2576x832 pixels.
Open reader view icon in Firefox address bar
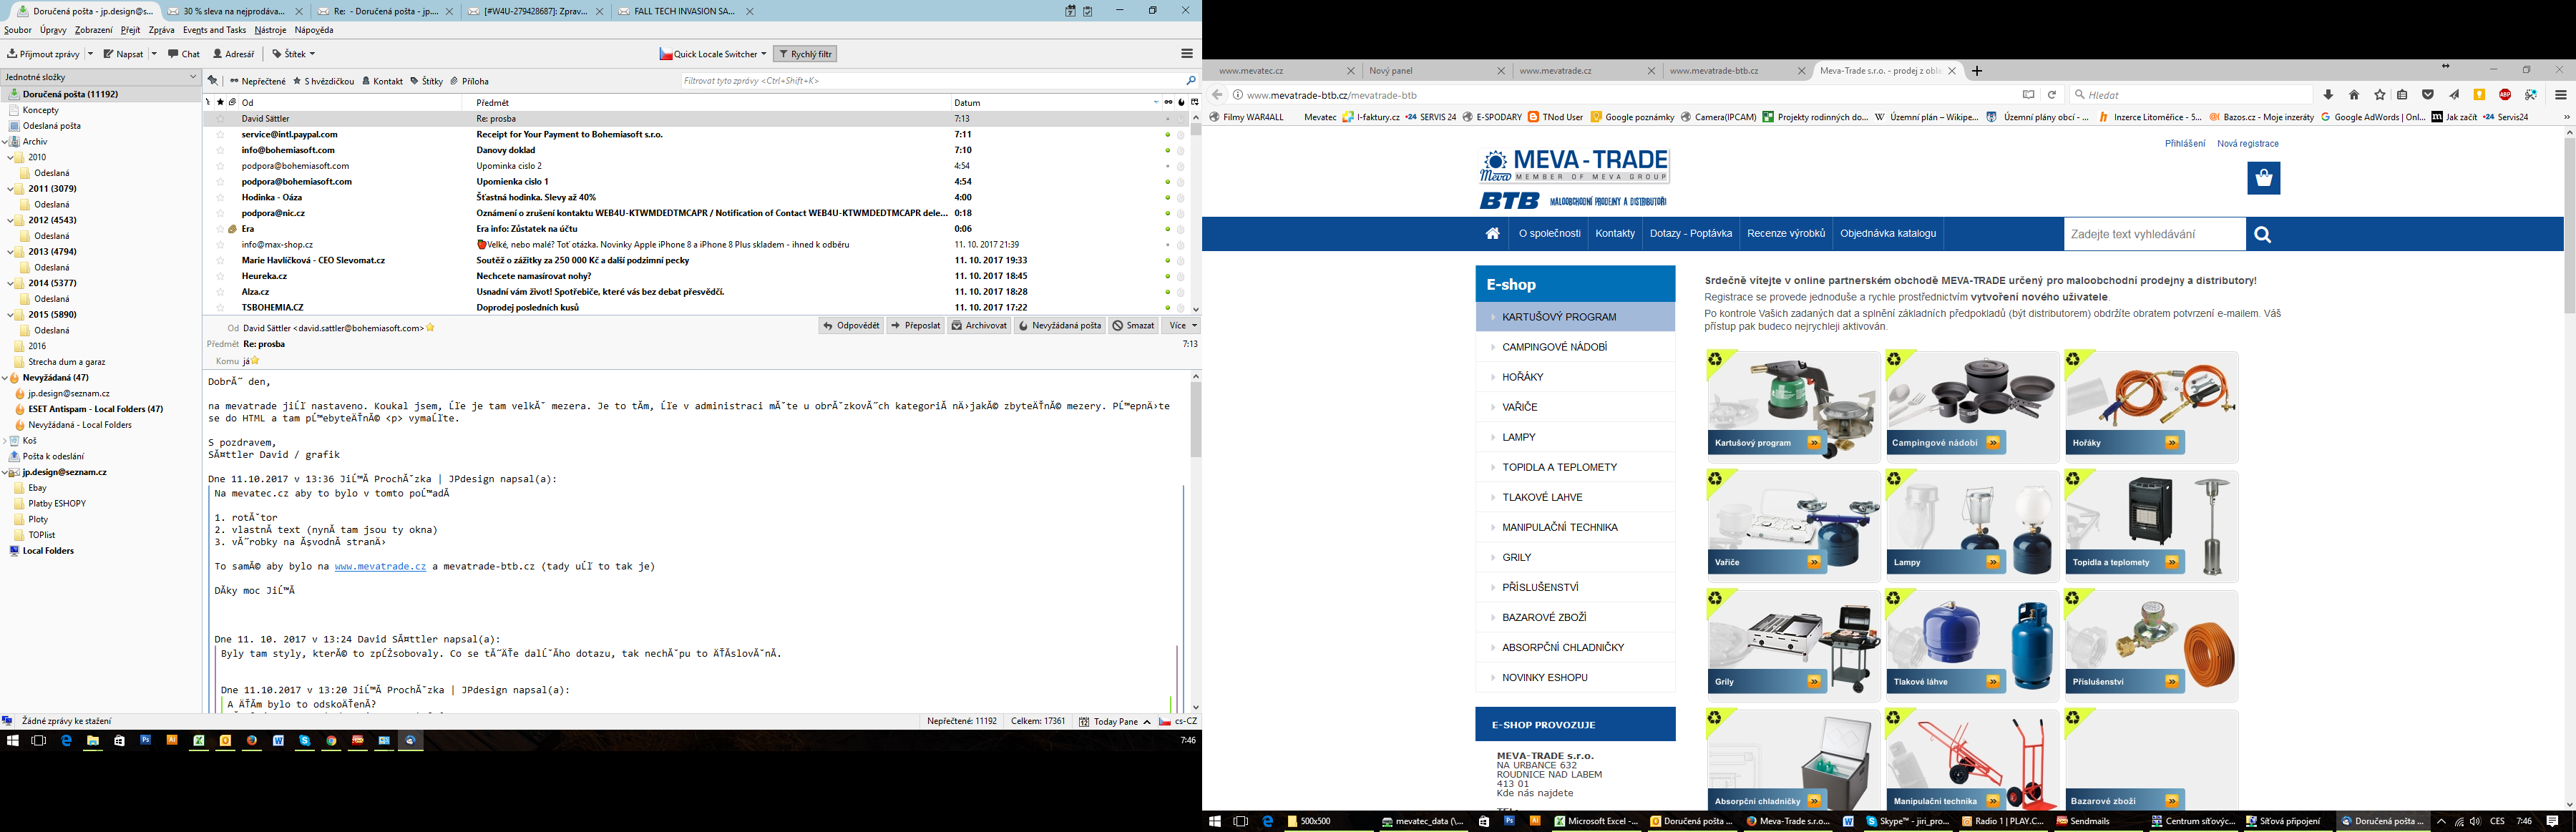[x=2029, y=95]
